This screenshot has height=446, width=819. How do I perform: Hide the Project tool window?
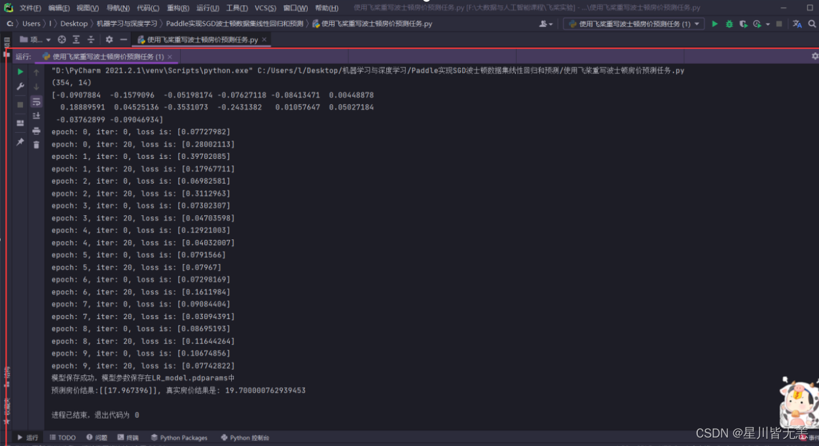tap(123, 40)
